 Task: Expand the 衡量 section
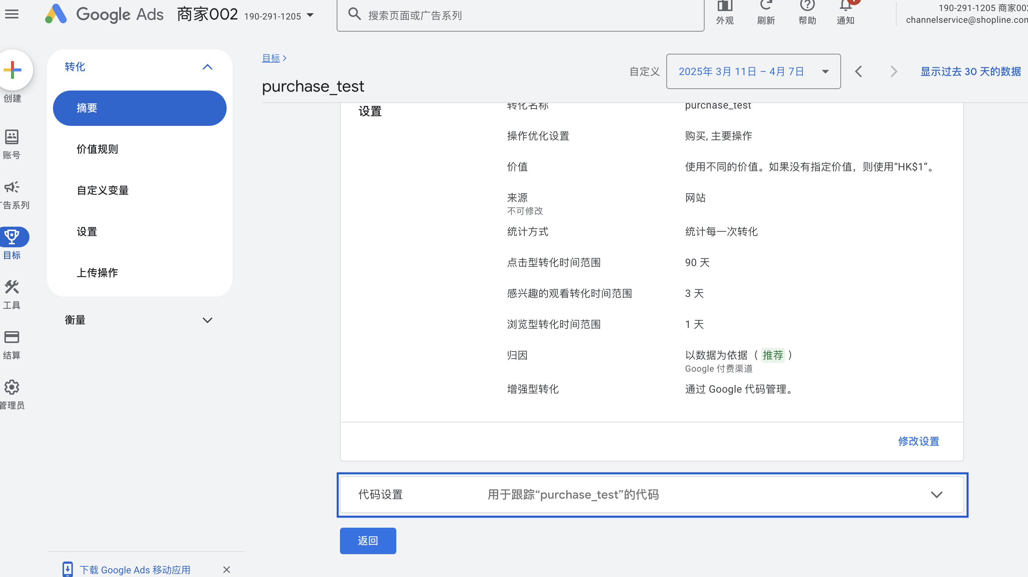[x=208, y=320]
